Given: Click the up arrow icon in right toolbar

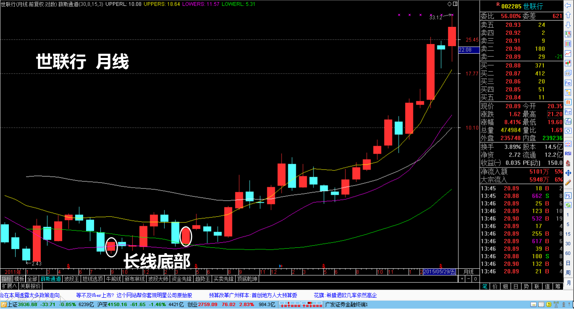Looking at the screenshot, I should pos(568,15).
